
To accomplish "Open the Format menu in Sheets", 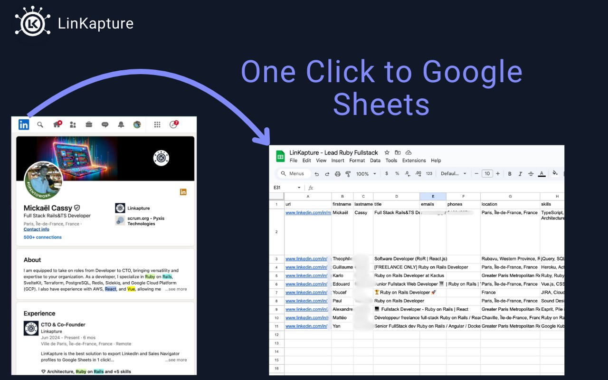I will point(357,161).
